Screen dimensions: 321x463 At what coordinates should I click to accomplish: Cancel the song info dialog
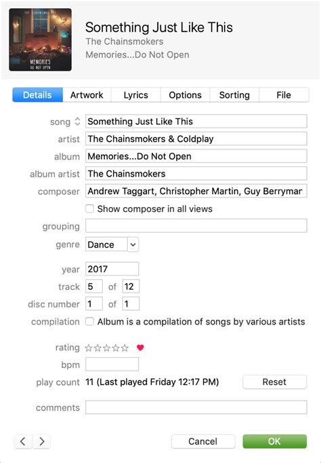point(203,441)
